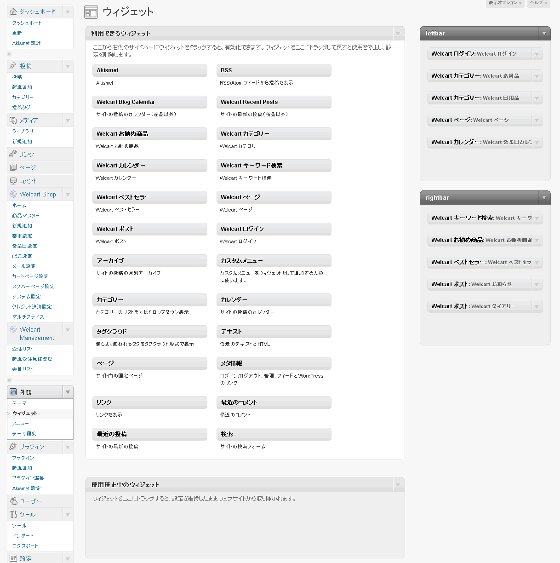
Task: Open the テーマ submenu item under 外観
Action: (19, 403)
